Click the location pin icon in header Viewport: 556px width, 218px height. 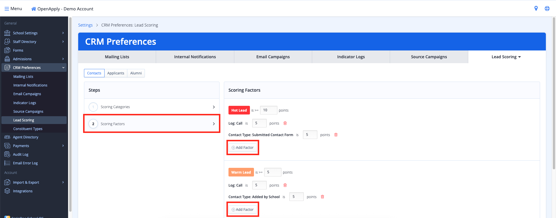[x=536, y=9]
